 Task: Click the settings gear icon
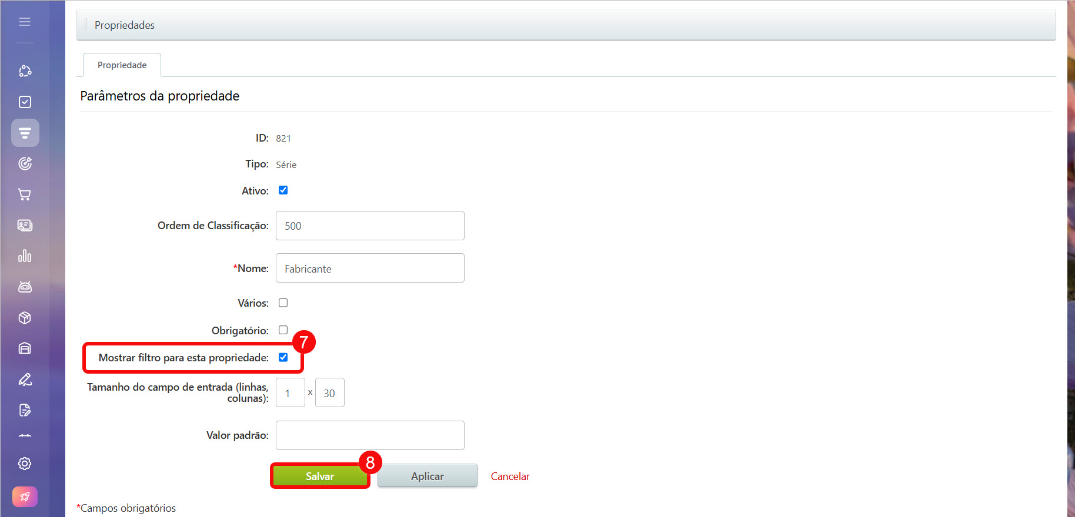point(25,464)
